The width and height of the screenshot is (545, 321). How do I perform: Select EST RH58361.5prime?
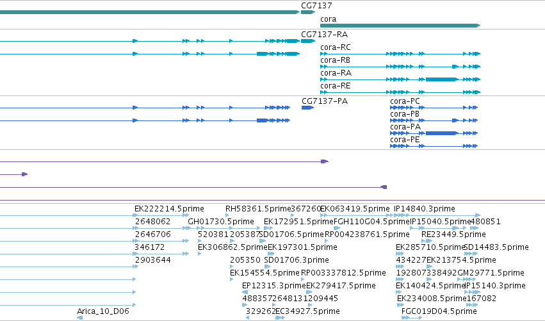tap(258, 209)
